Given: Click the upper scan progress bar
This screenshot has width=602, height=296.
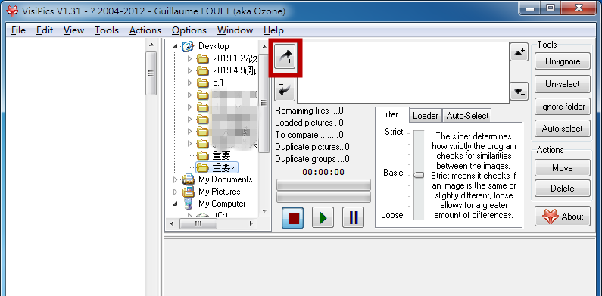Looking at the screenshot, I should (x=323, y=185).
